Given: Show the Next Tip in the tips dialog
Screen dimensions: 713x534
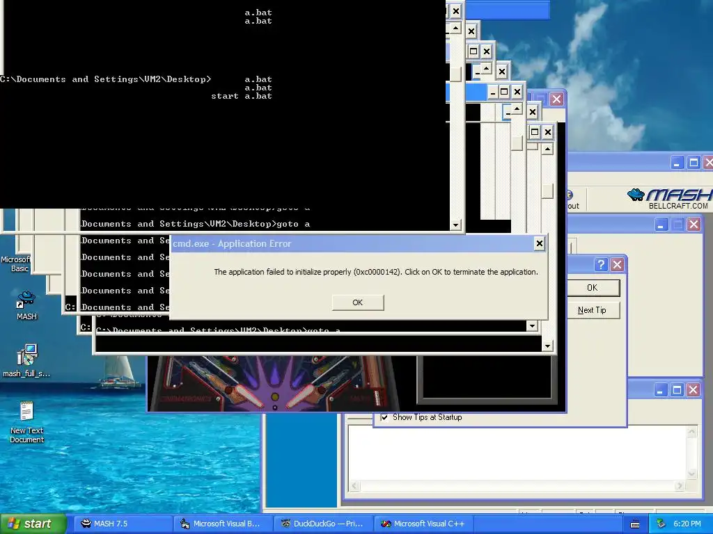Looking at the screenshot, I should (592, 310).
